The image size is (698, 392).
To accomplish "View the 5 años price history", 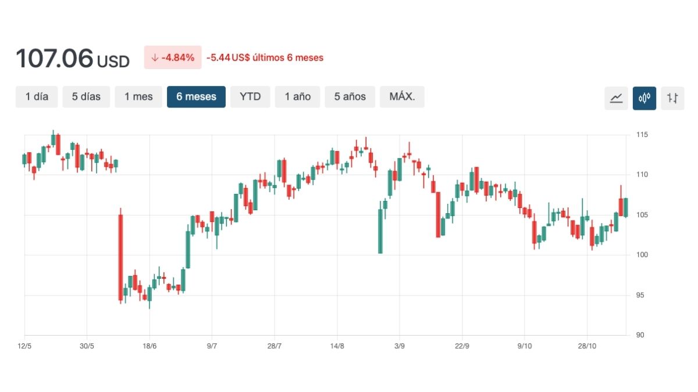I will [350, 97].
